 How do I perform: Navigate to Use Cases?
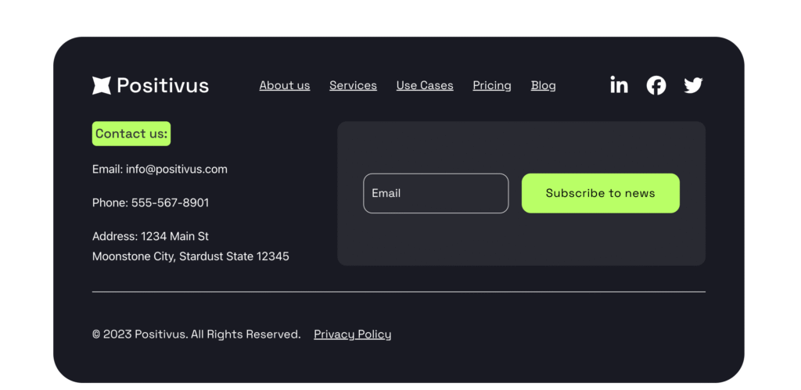[425, 85]
